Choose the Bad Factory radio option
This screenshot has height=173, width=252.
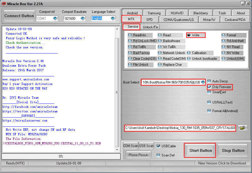click(139, 53)
